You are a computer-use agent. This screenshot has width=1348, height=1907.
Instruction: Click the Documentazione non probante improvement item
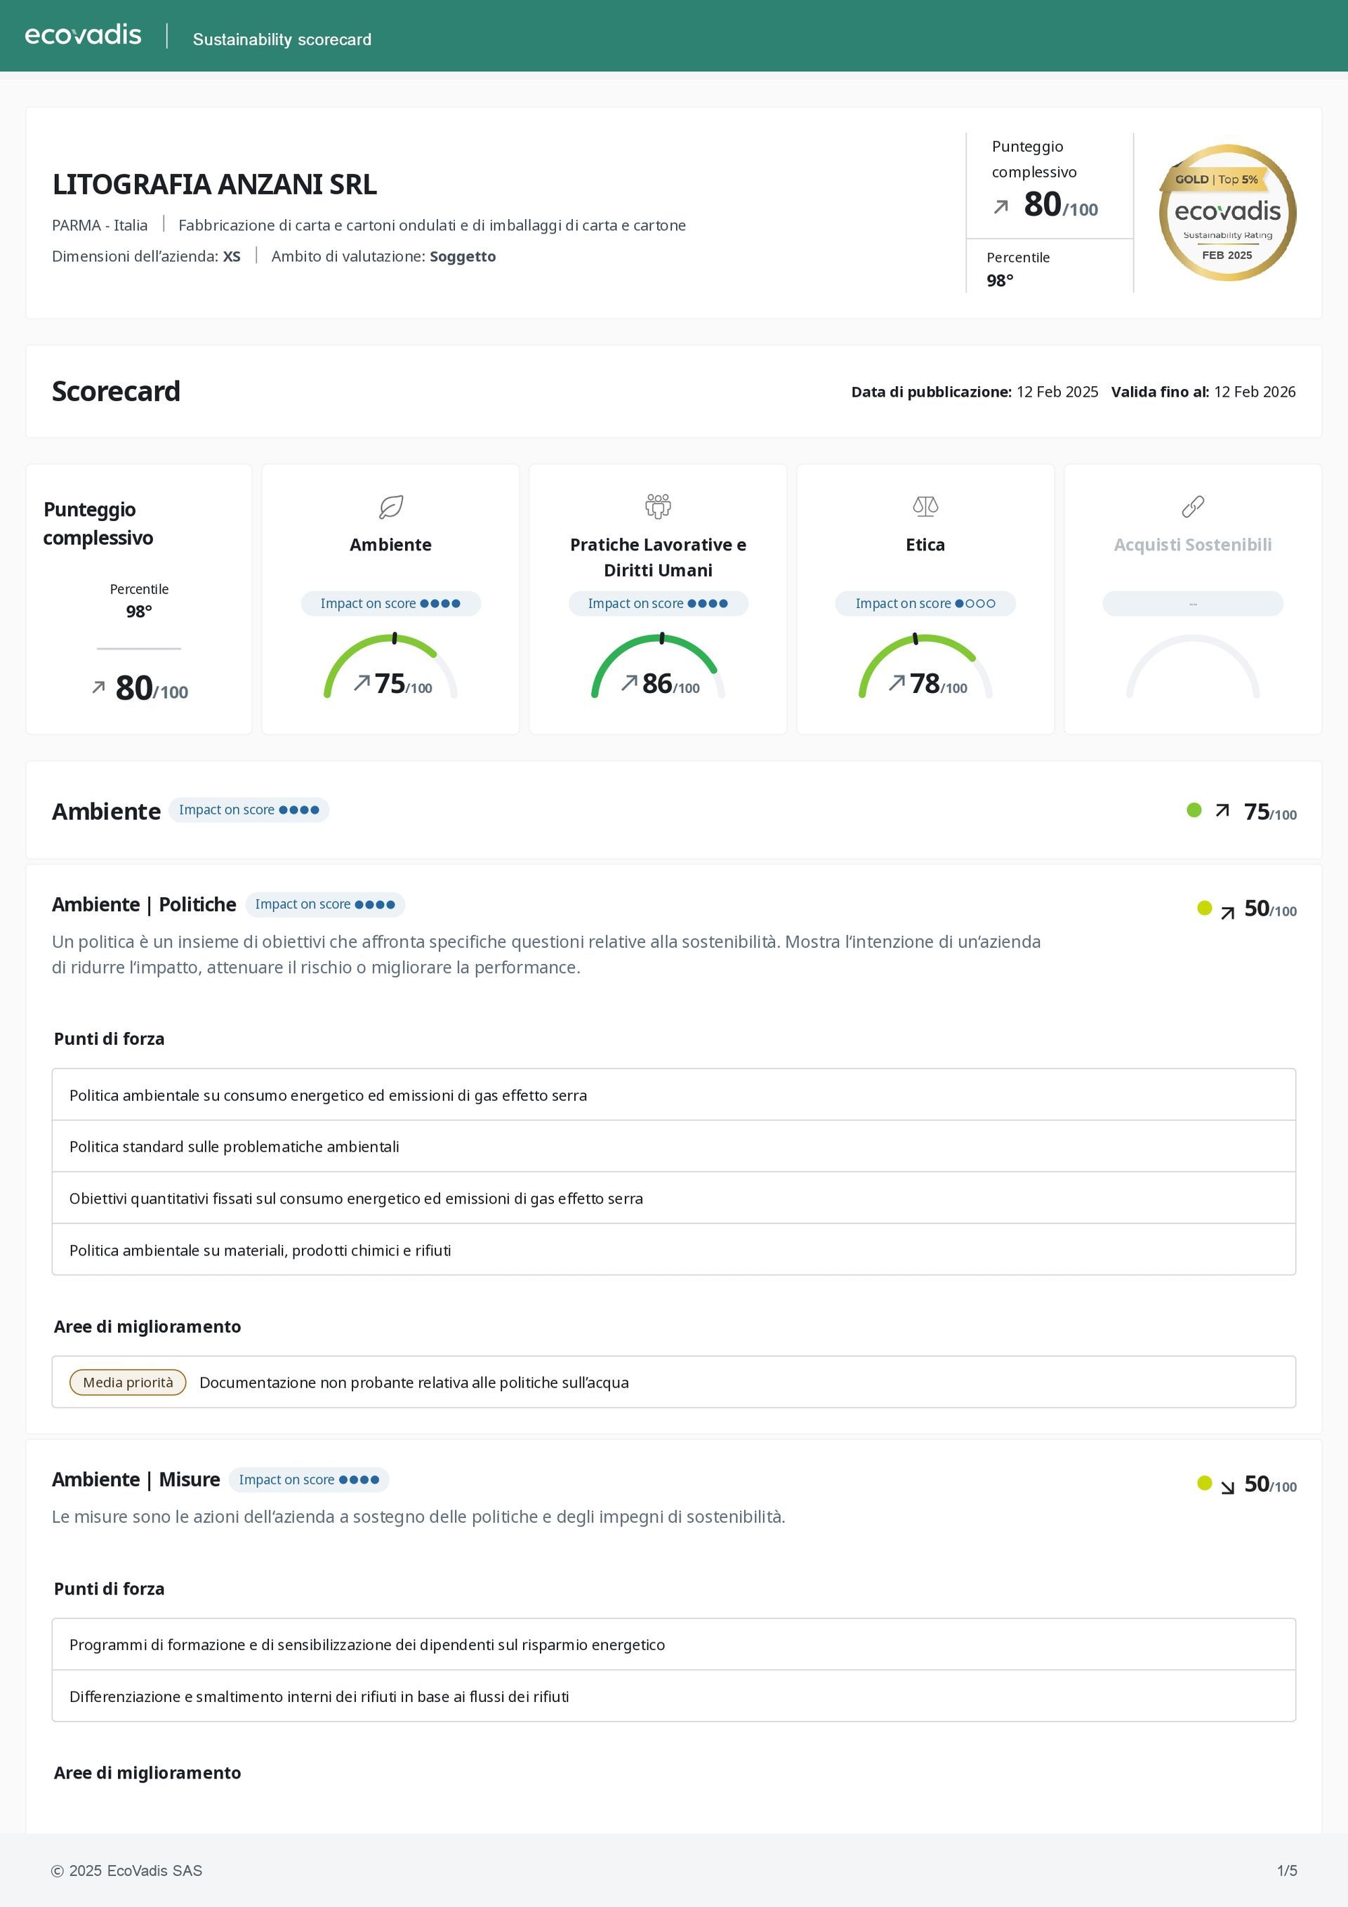click(x=414, y=1382)
